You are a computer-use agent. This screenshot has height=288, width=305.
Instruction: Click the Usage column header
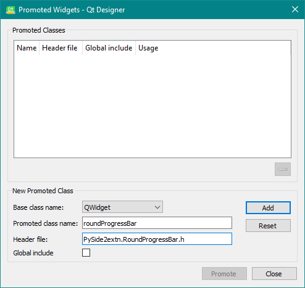pos(213,48)
